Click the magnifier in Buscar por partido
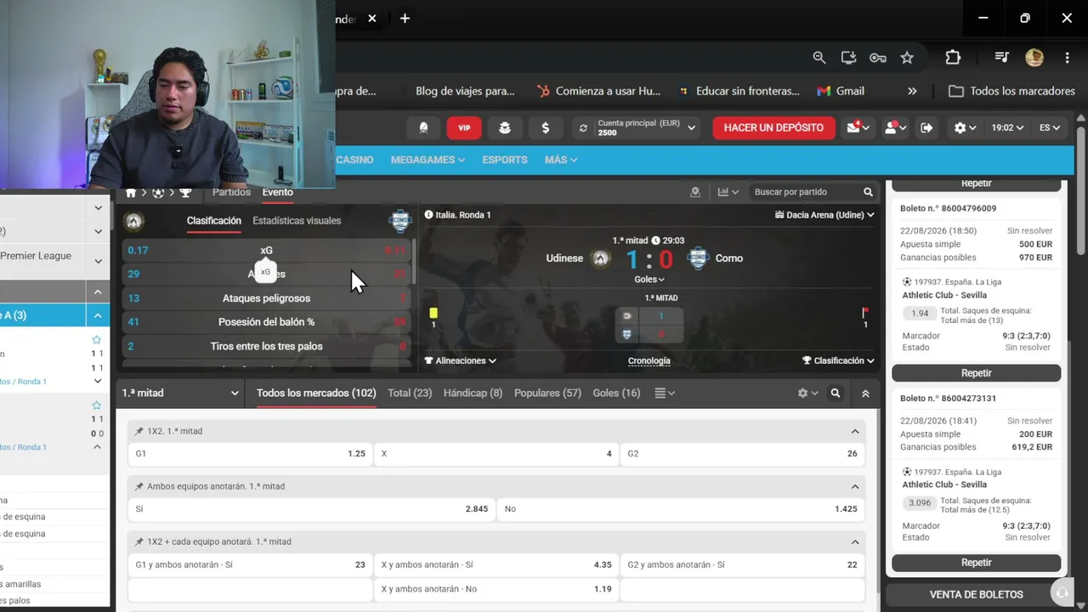This screenshot has width=1088, height=612. [x=868, y=192]
